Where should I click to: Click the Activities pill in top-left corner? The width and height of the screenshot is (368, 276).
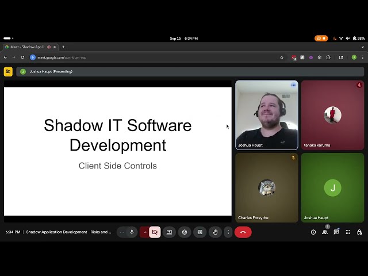[x=8, y=39]
